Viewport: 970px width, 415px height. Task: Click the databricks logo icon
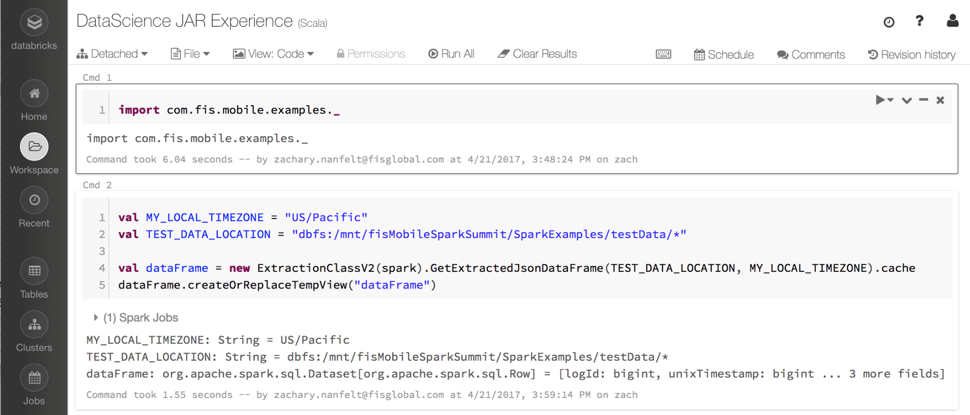coord(34,22)
